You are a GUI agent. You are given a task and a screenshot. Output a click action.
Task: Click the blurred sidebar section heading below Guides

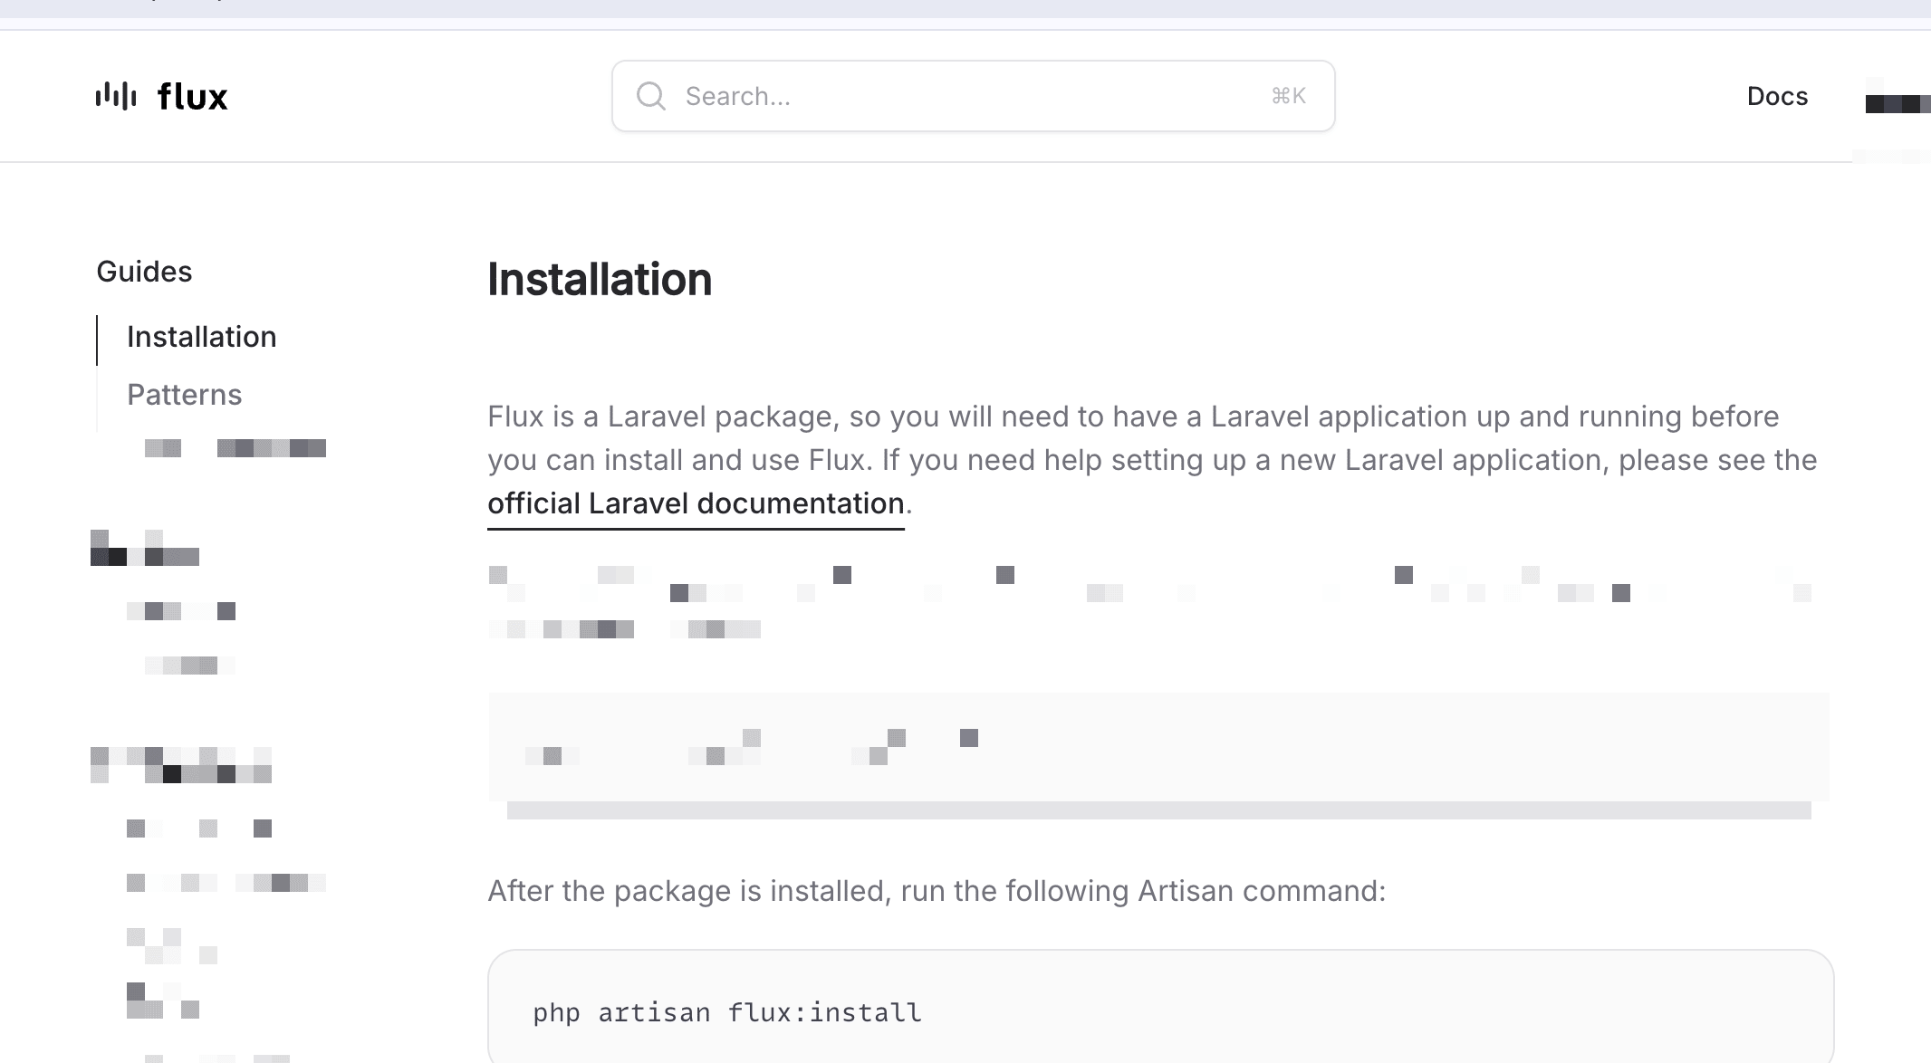click(145, 549)
